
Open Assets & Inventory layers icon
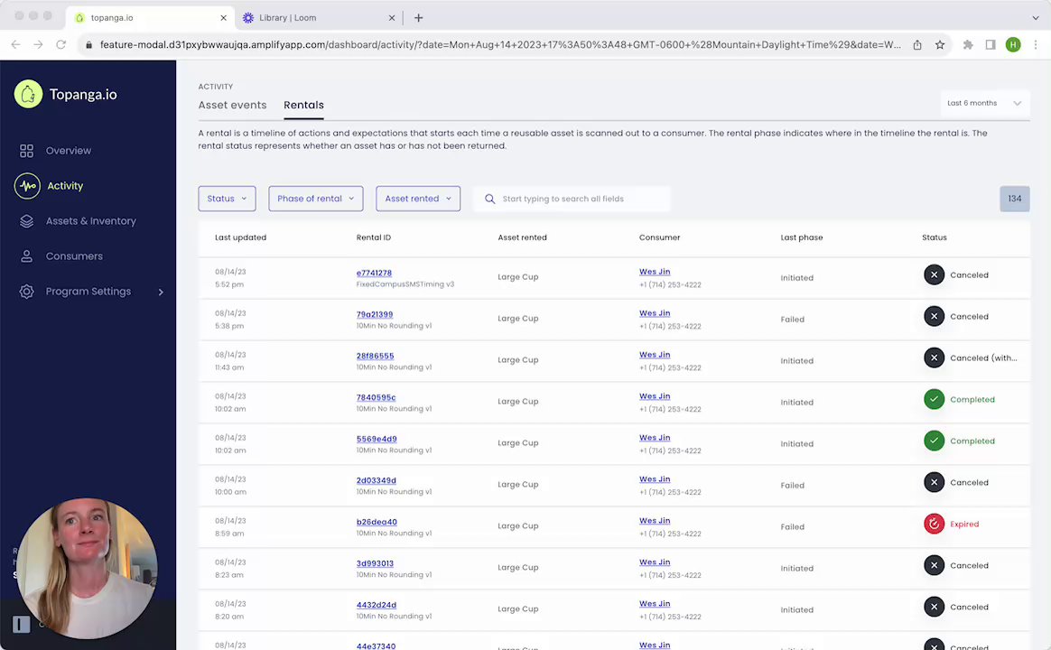[x=27, y=221]
